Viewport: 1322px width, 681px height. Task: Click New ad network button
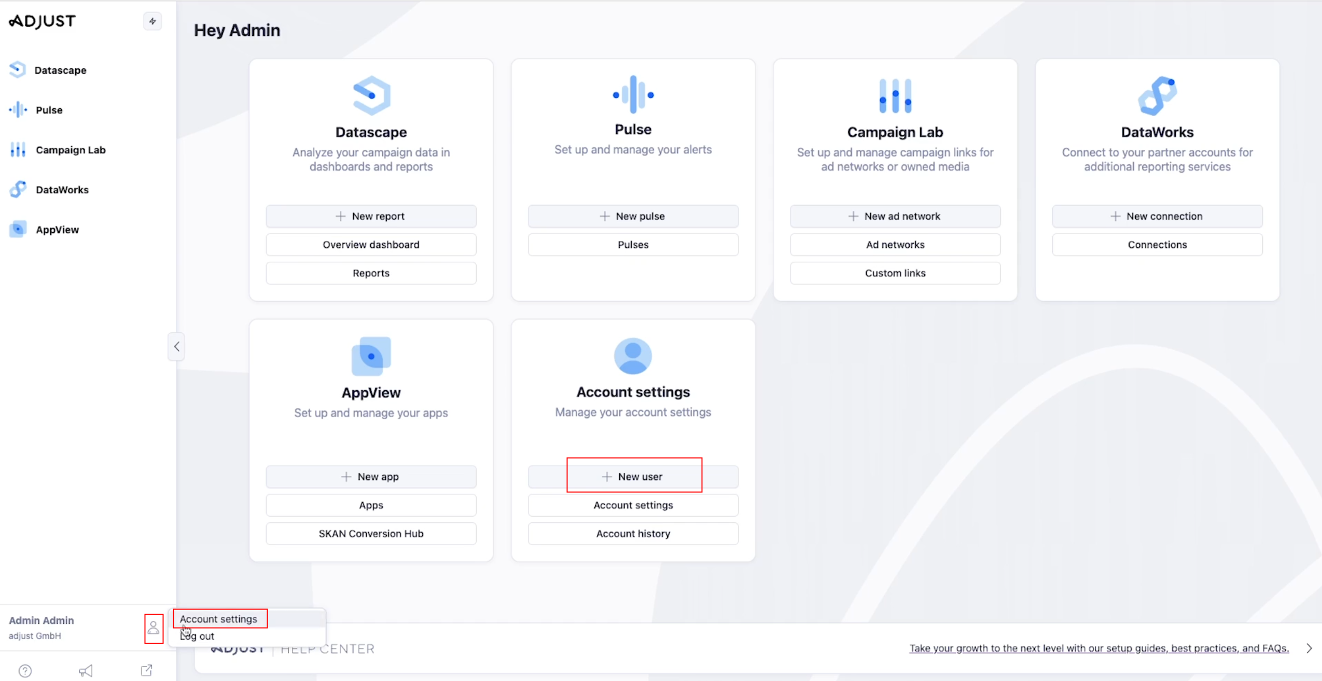[x=895, y=216]
